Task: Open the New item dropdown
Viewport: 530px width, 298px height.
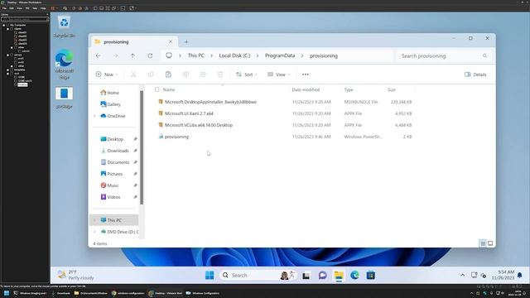Action: (x=107, y=74)
